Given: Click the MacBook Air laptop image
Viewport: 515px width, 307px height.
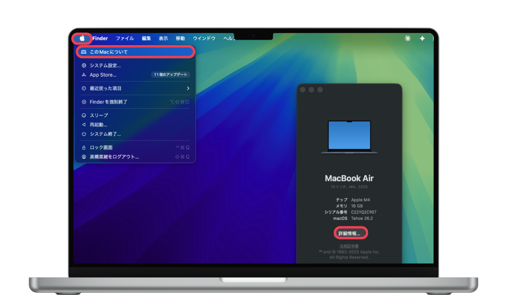Looking at the screenshot, I should [349, 137].
